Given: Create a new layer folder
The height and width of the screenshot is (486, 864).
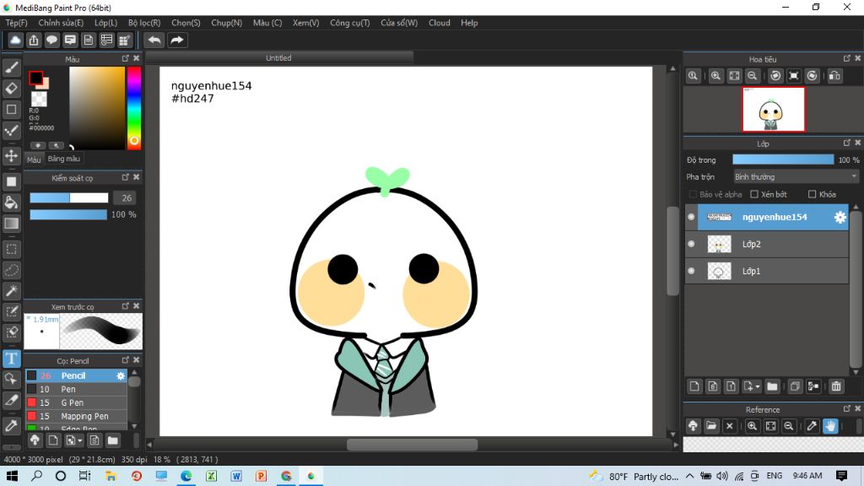Looking at the screenshot, I should 772,386.
